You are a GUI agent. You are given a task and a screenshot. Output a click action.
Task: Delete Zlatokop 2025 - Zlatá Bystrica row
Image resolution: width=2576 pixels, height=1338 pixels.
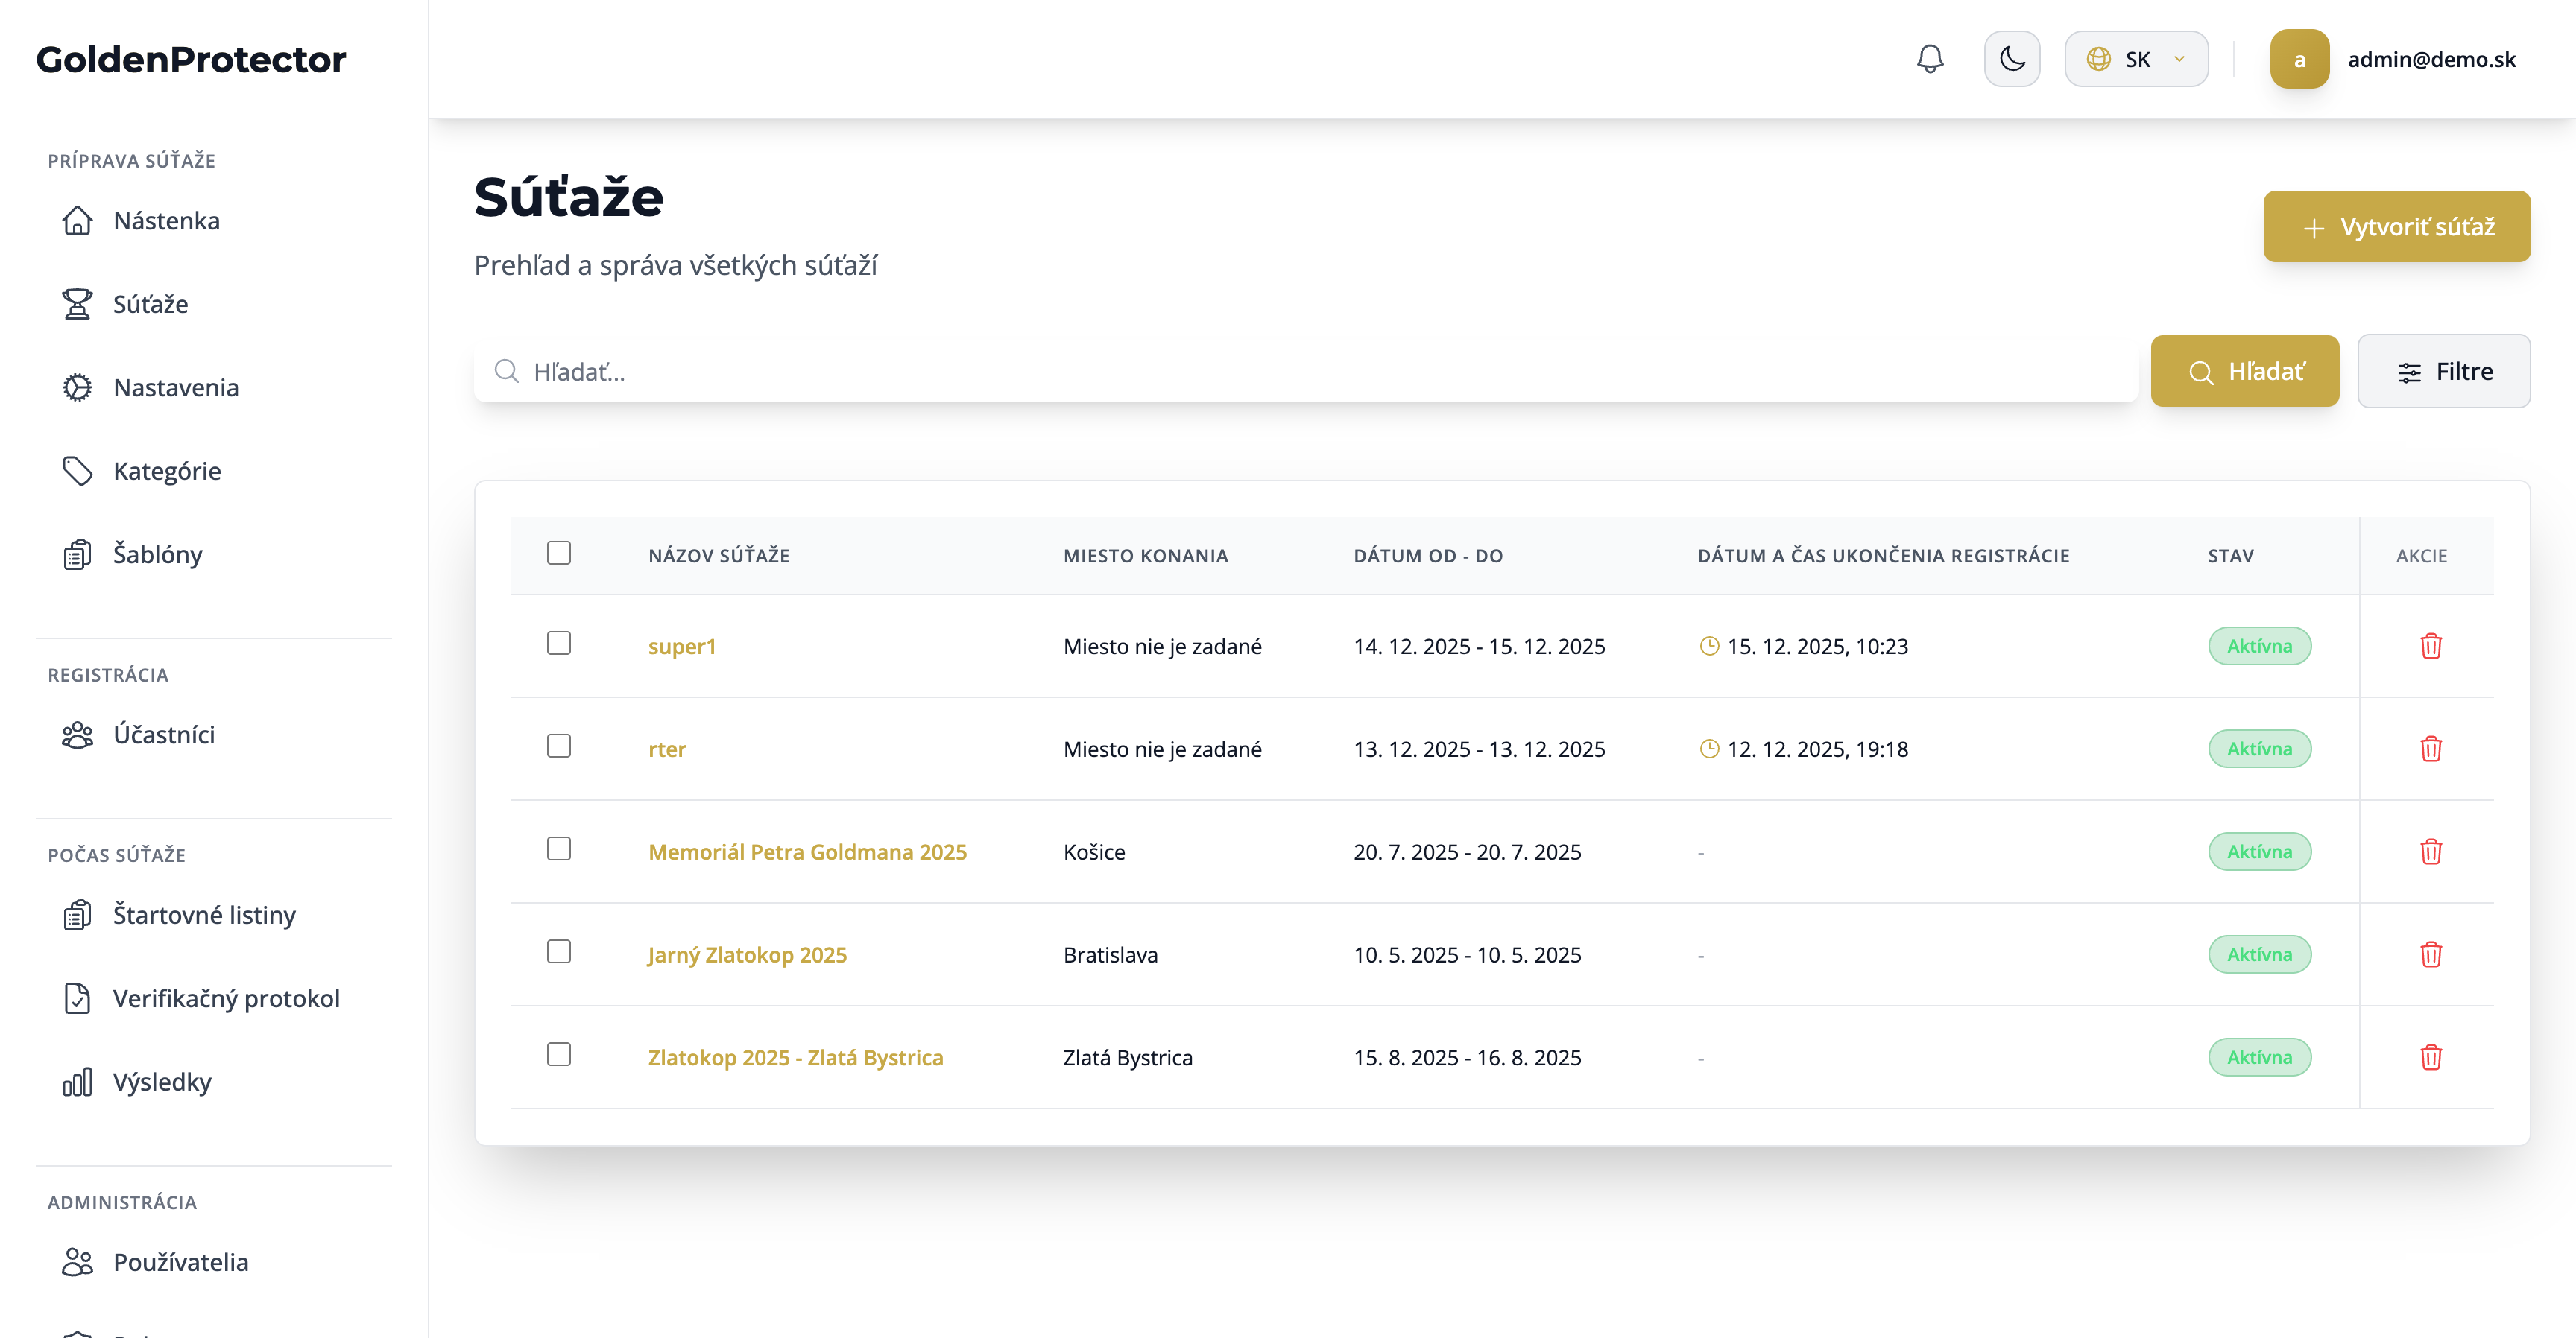(2431, 1057)
